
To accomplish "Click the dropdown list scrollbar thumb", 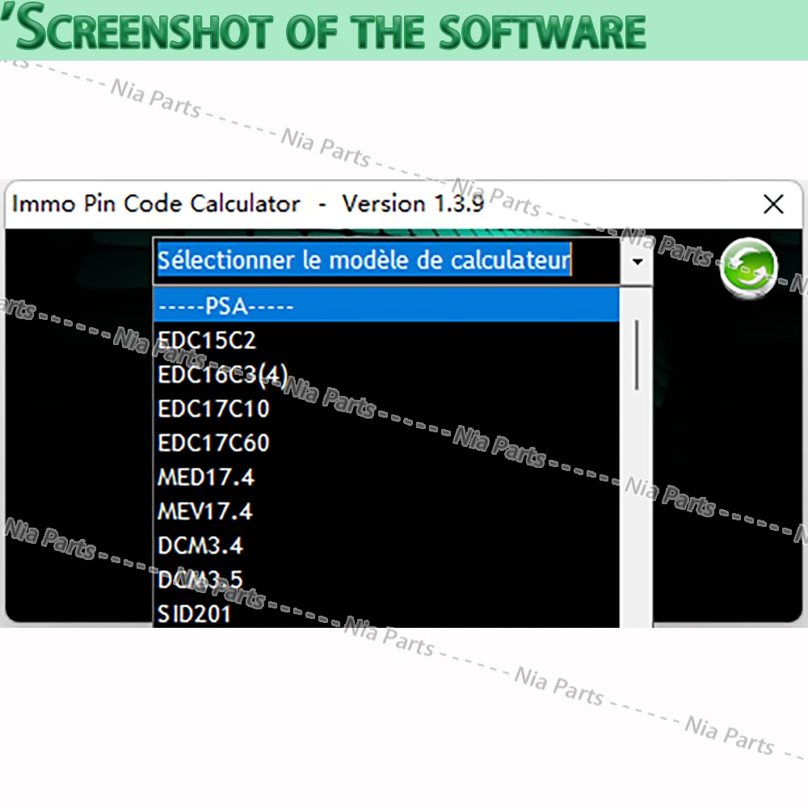I will point(637,355).
